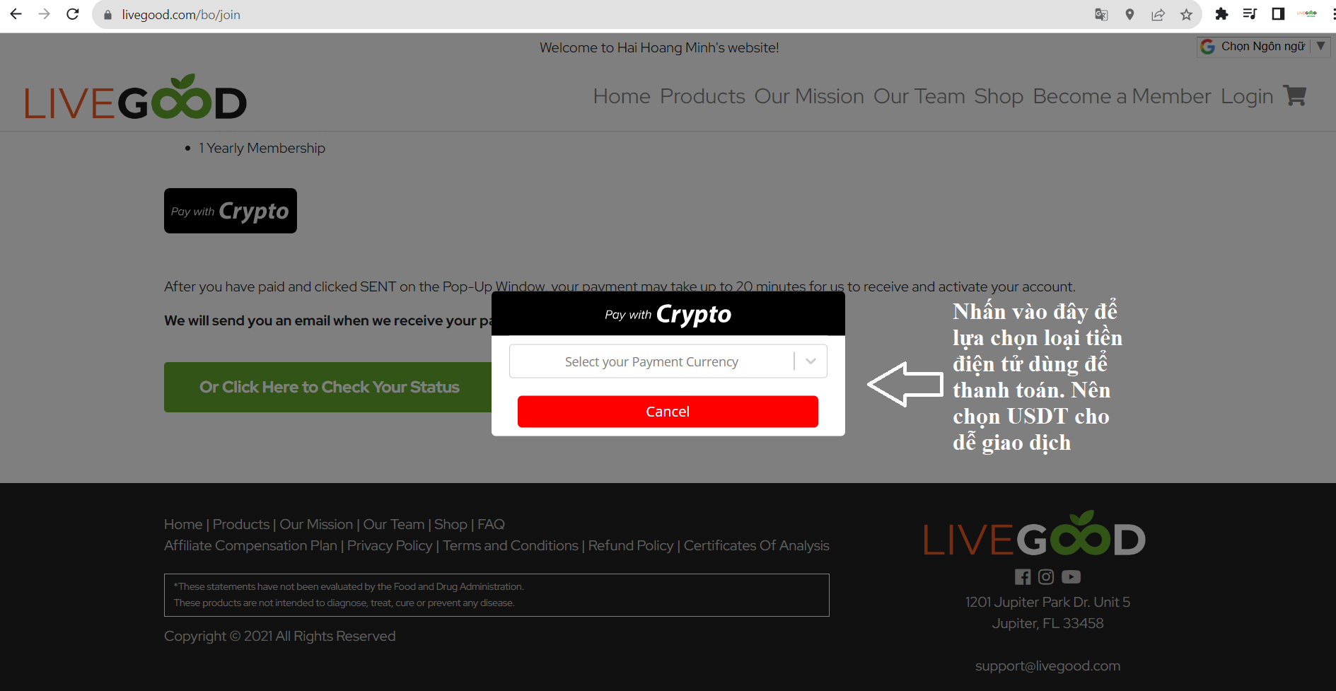The image size is (1336, 691).
Task: Click the Copyright 2021 All Rights Reserved text
Action: click(280, 636)
